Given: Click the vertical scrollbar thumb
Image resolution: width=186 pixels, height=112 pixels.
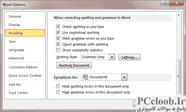Looking at the screenshot, I should point(179,76).
